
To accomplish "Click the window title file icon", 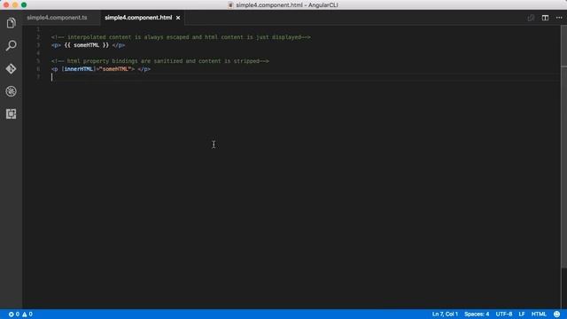I will [230, 5].
